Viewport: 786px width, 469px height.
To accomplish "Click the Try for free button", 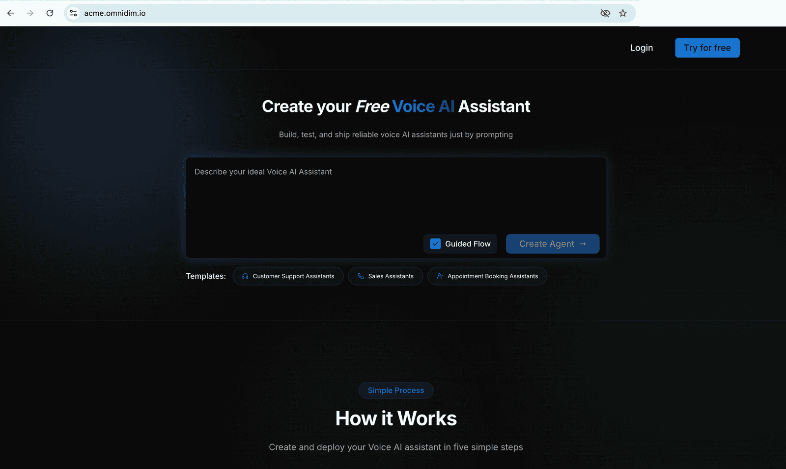I will point(707,48).
